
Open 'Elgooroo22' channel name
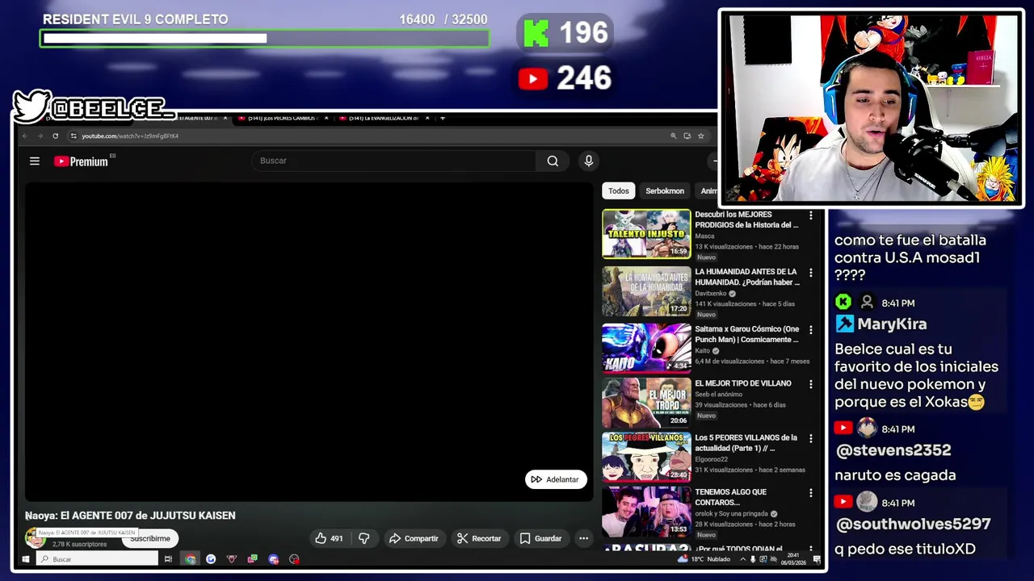click(713, 459)
